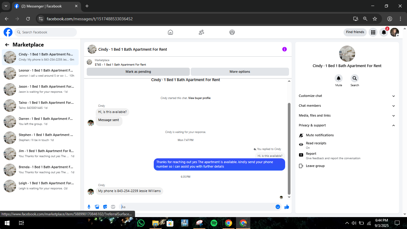Click the Find friends button
This screenshot has height=229, width=407.
(355, 32)
